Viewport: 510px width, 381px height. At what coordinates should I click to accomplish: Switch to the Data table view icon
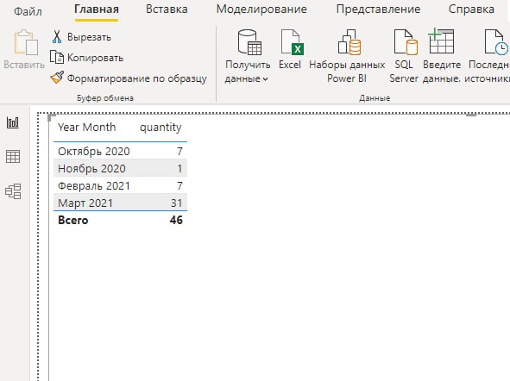pyautogui.click(x=13, y=157)
